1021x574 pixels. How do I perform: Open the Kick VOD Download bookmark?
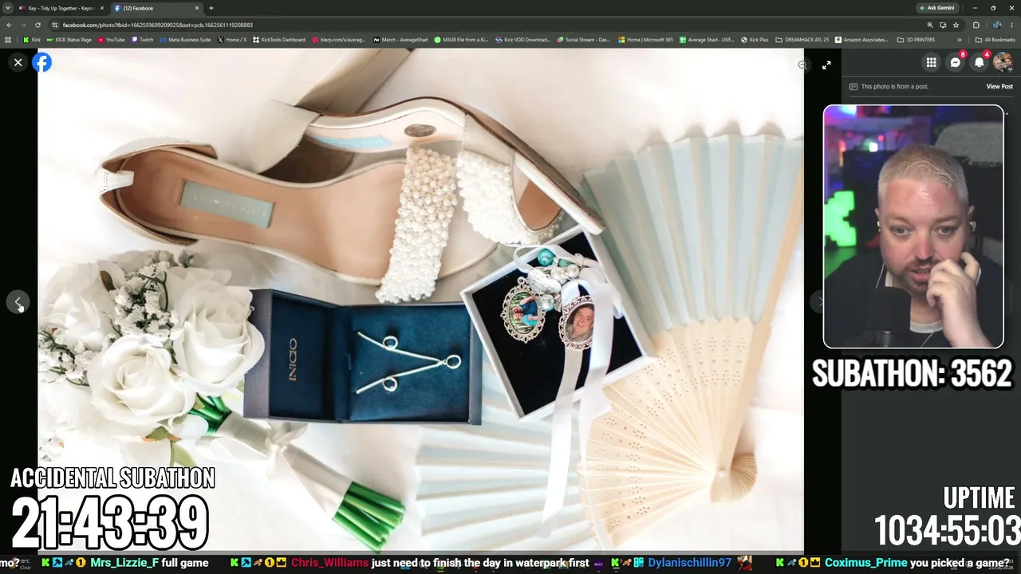pyautogui.click(x=523, y=40)
